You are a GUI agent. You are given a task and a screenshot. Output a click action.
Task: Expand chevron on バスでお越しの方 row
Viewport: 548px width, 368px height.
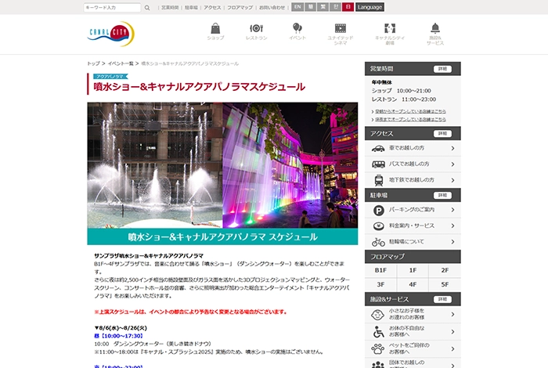tap(453, 164)
